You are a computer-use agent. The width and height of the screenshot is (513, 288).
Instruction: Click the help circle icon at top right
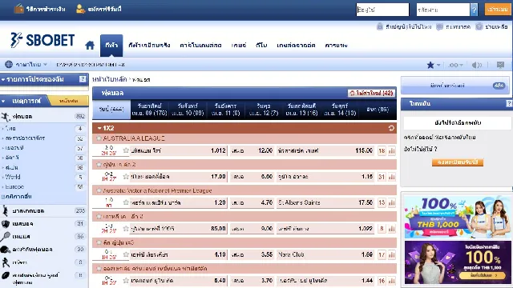point(479,26)
